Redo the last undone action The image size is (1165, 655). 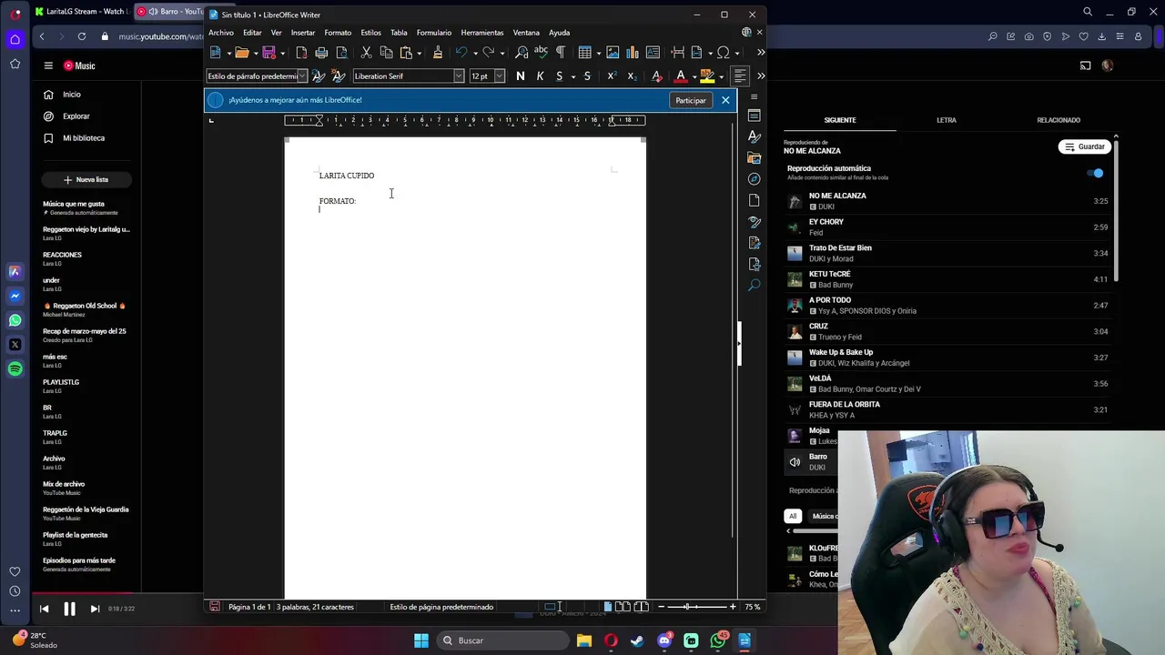(x=489, y=53)
